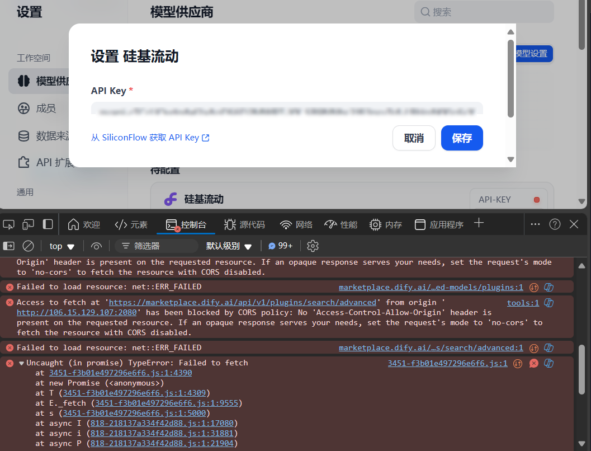Select 模型供应商 in the settings sidebar
This screenshot has height=451, width=591.
click(39, 81)
